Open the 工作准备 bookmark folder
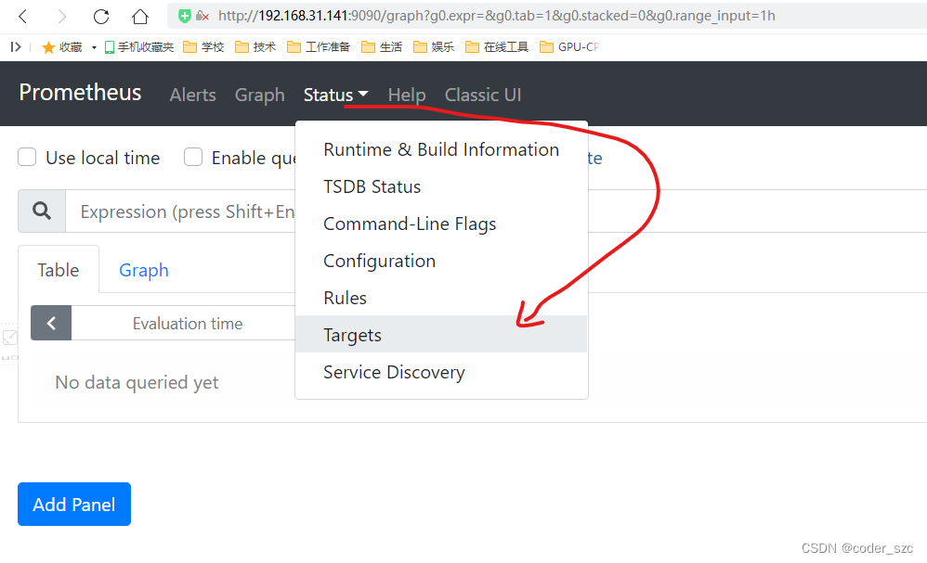The width and height of the screenshot is (927, 563). [318, 47]
